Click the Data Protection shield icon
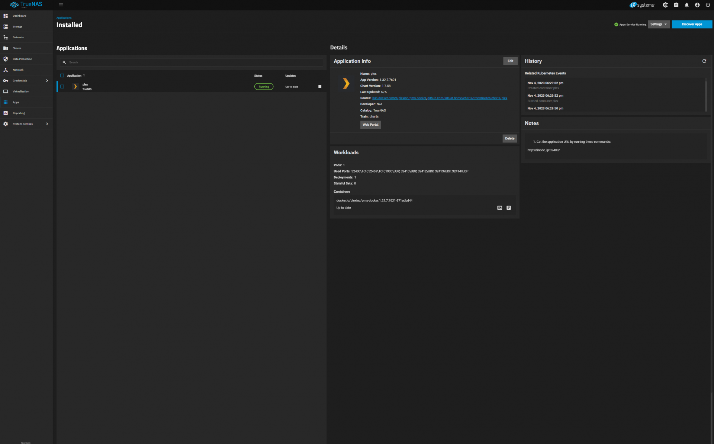Image resolution: width=714 pixels, height=444 pixels. click(x=6, y=59)
